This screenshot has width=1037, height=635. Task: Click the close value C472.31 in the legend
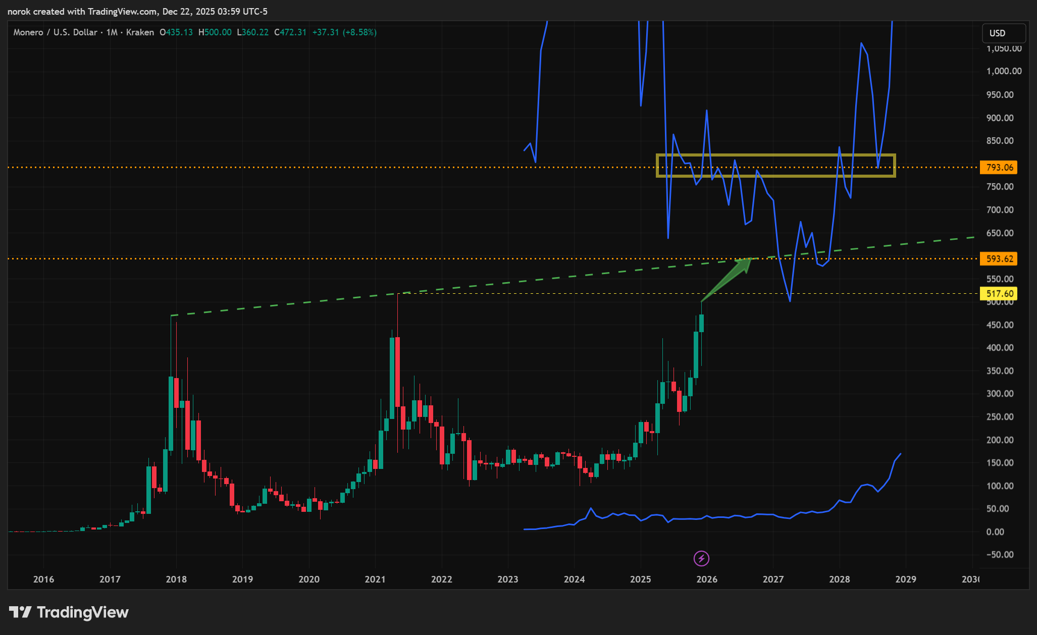click(290, 32)
